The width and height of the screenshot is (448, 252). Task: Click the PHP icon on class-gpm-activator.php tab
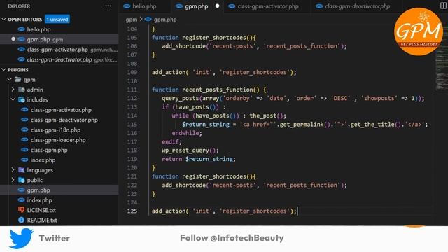click(x=232, y=6)
